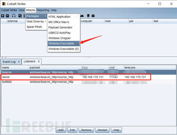The width and height of the screenshot is (177, 135).
Task: Click the tedt666 payload cell
Action: point(51,82)
